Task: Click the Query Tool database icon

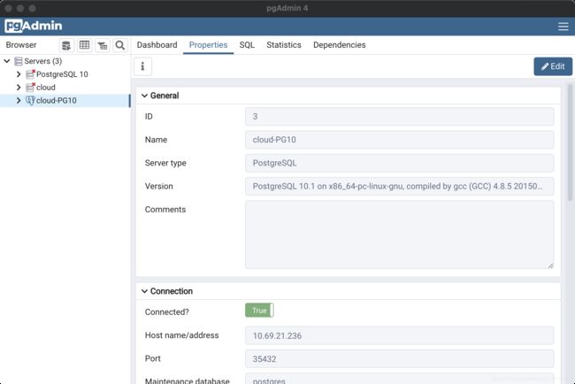Action: [66, 45]
